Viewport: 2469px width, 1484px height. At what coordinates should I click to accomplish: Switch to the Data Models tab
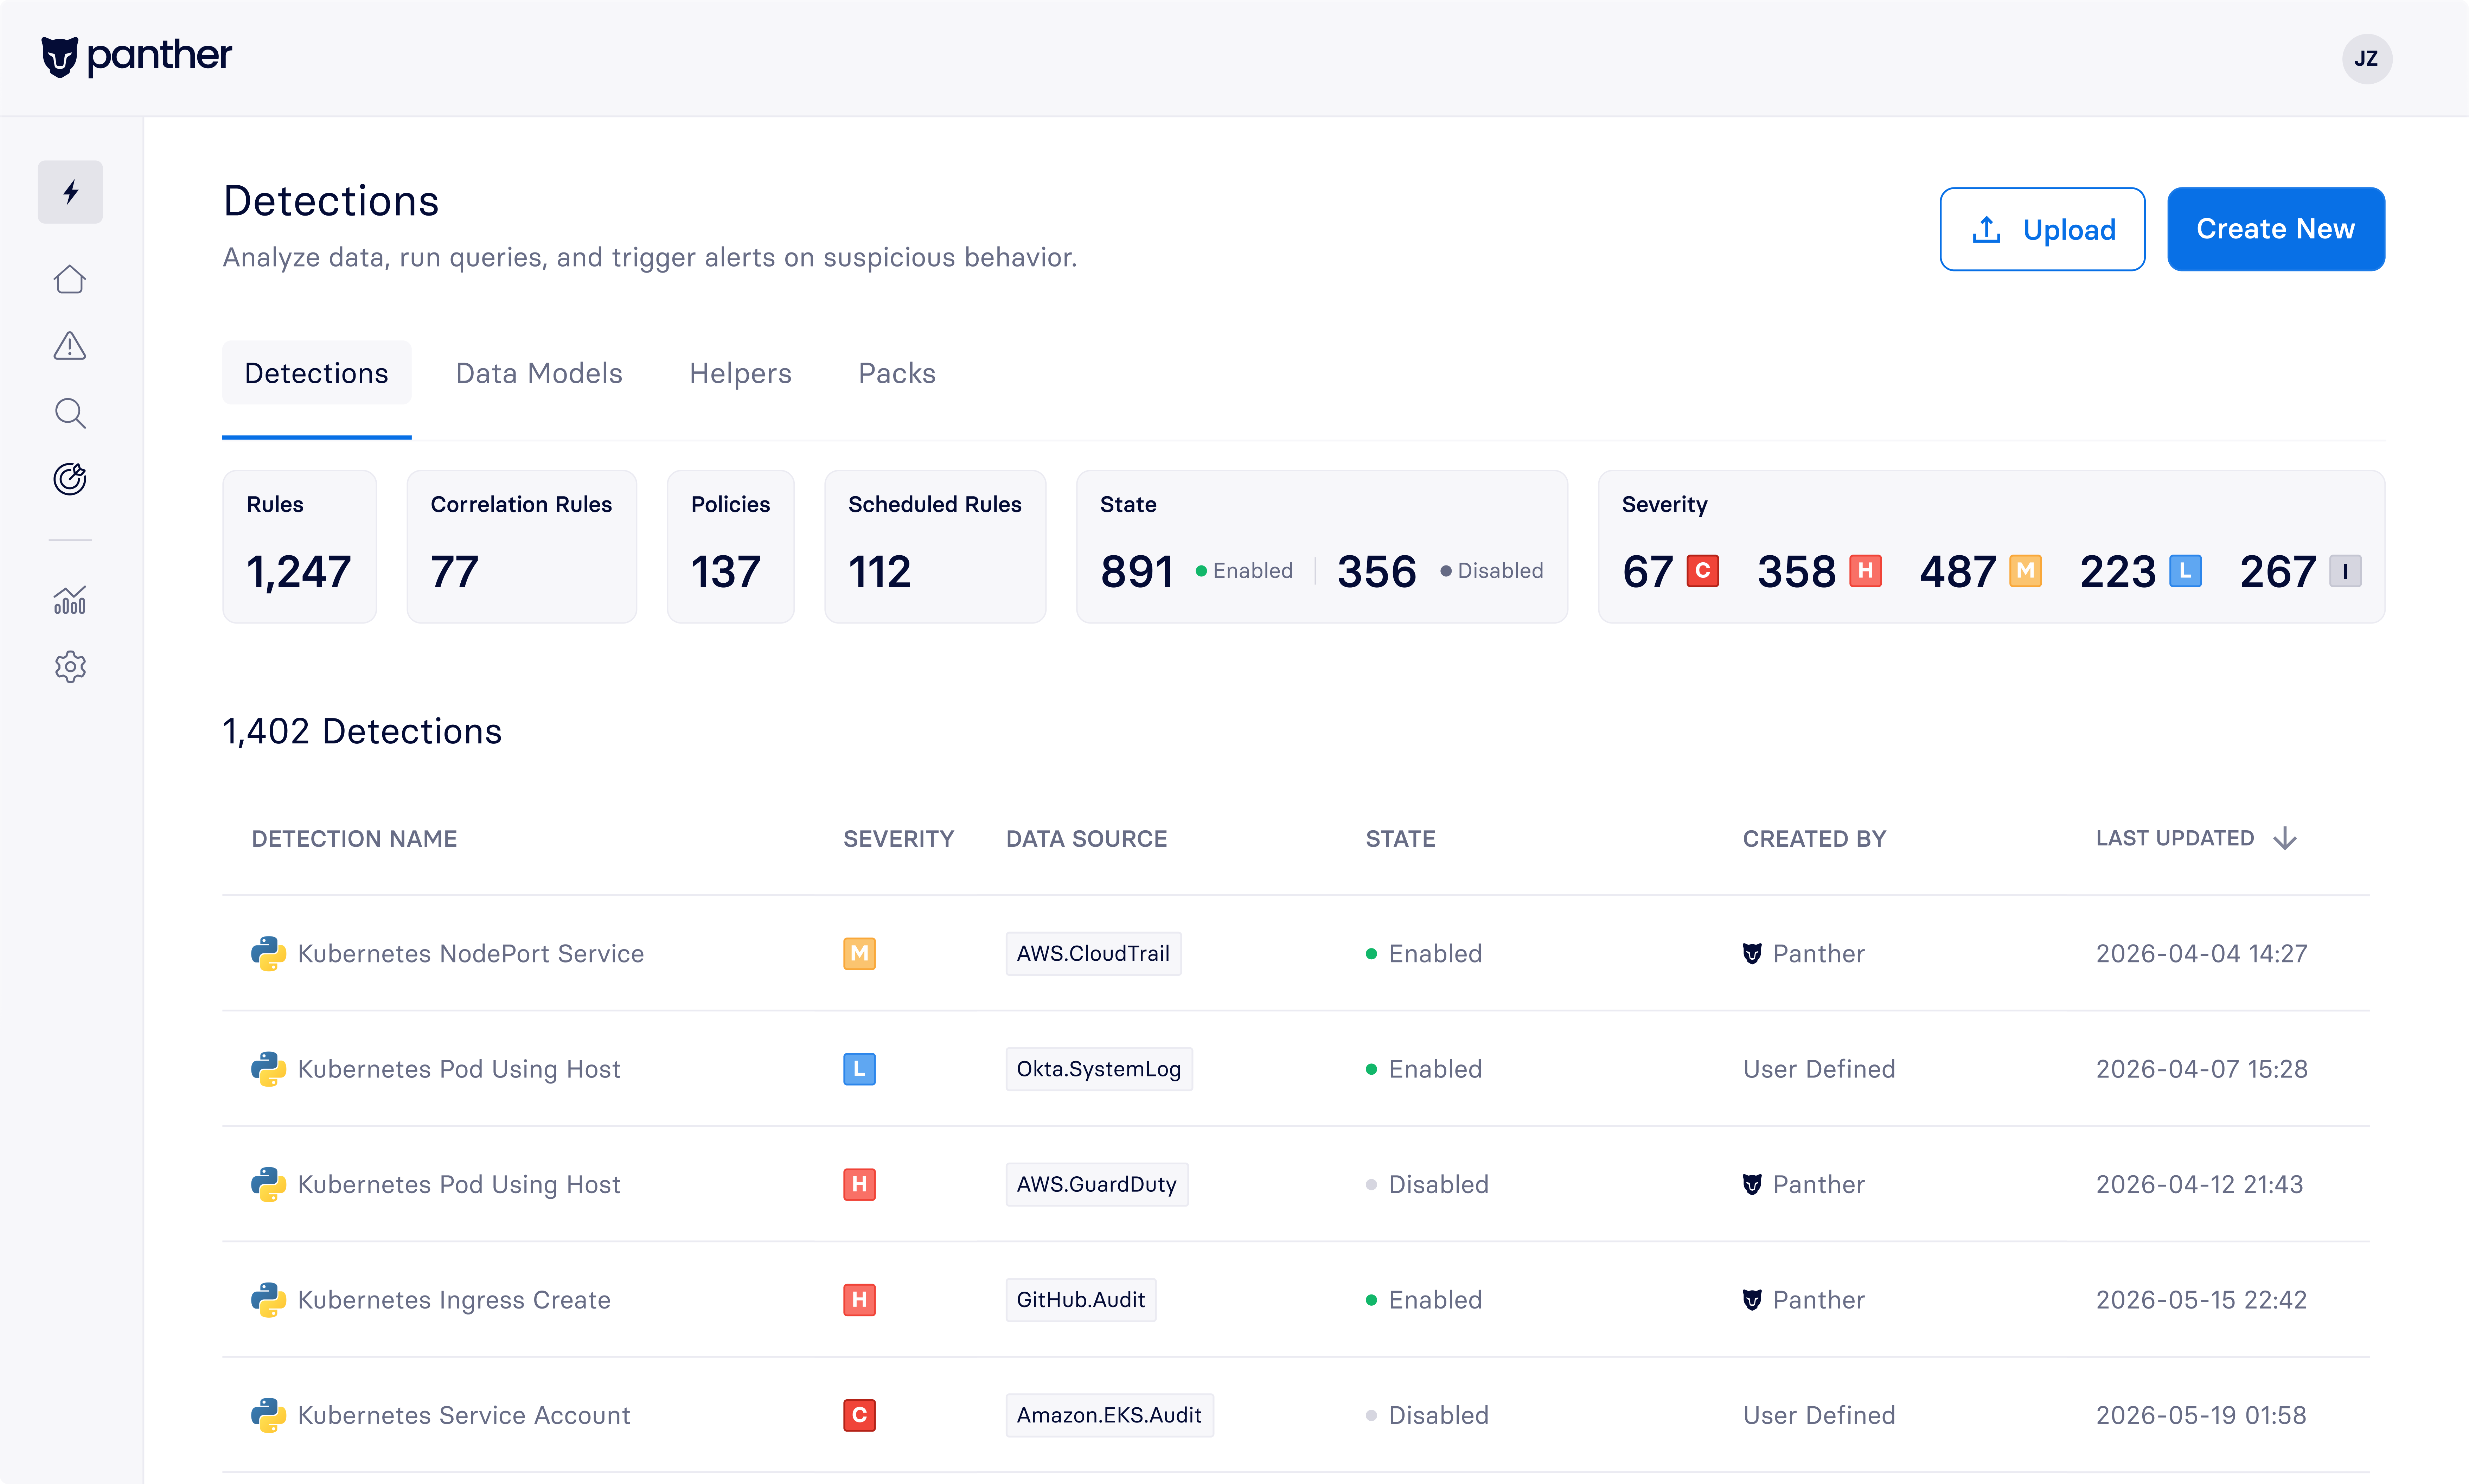tap(539, 373)
